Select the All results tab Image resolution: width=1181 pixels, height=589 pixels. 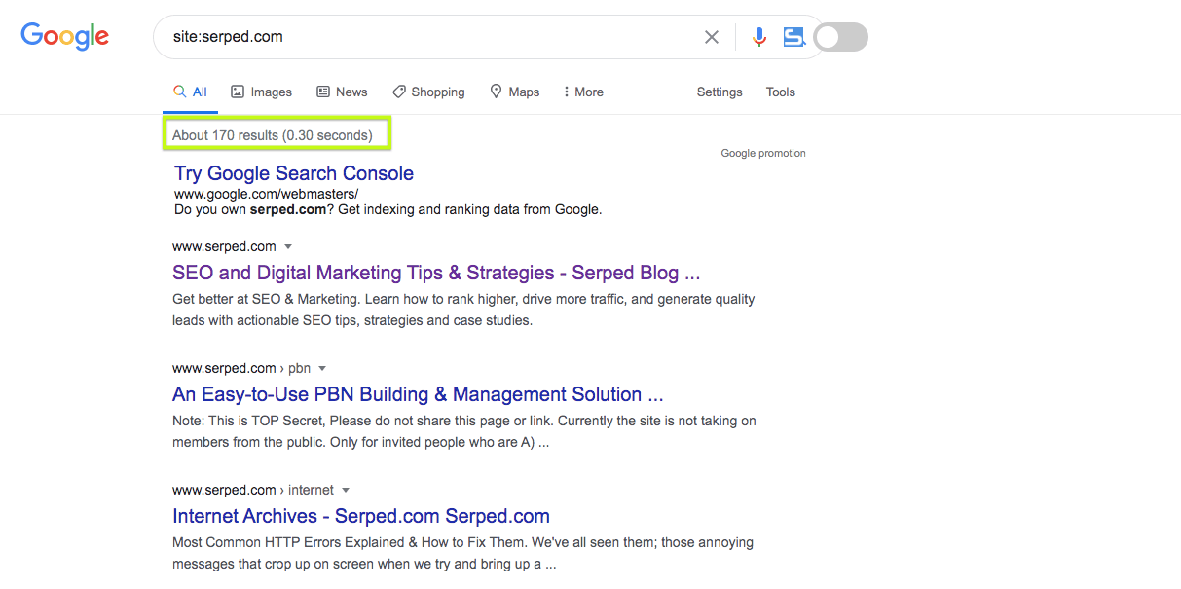(190, 92)
